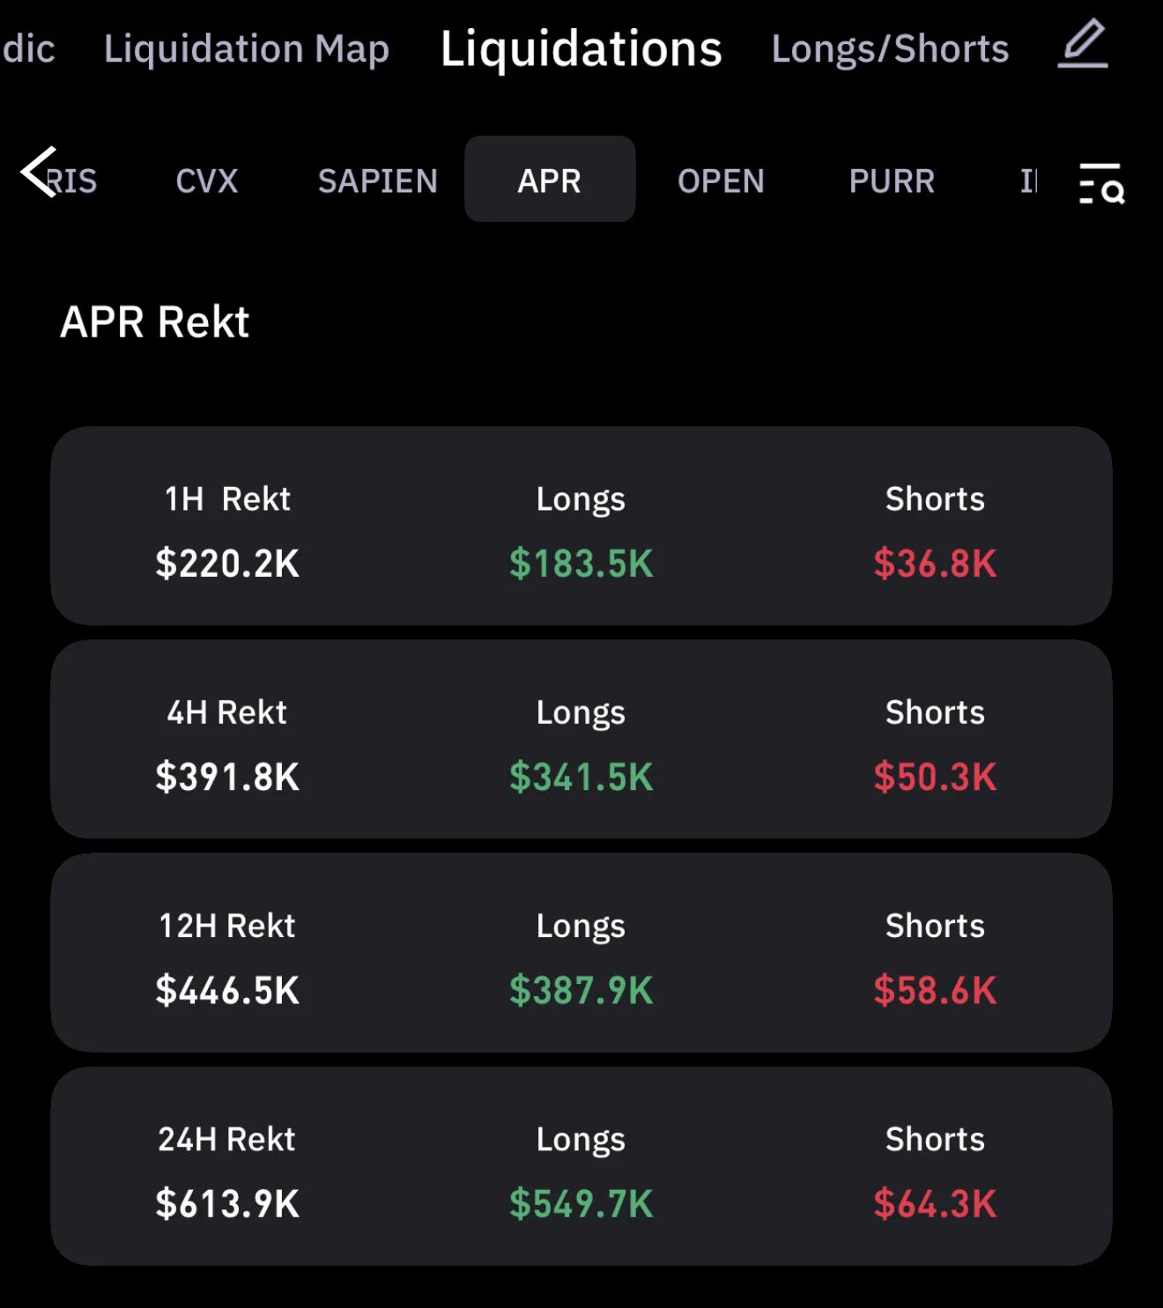Tap the edit pencil icon
1163x1308 pixels.
1083,43
